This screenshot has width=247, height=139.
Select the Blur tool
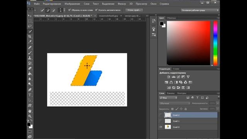click(30, 79)
